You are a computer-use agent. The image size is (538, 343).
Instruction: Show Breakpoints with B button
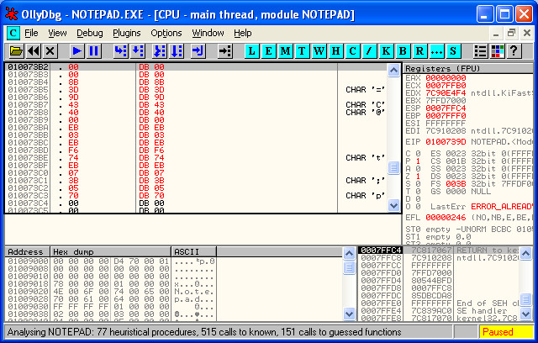[x=403, y=51]
